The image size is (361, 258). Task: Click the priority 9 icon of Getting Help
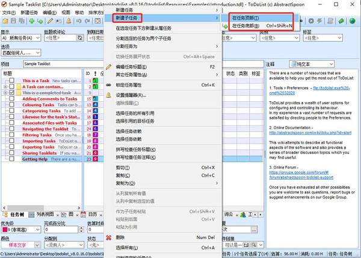click(x=95, y=159)
